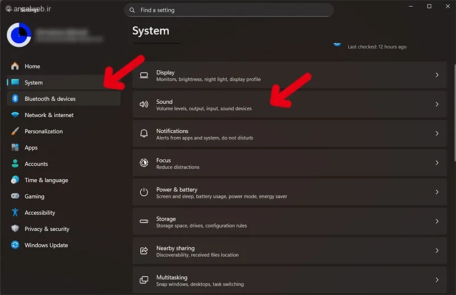456x295 pixels.
Task: Click the Accessibility figure icon
Action: tap(15, 212)
